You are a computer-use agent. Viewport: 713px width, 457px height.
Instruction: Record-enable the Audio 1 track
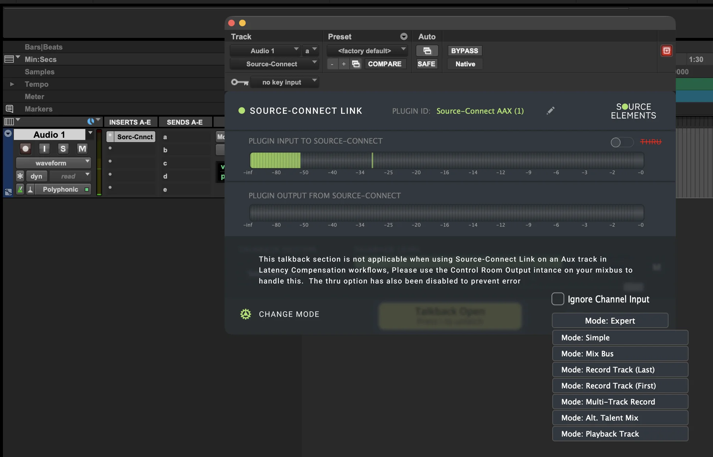[x=26, y=149]
